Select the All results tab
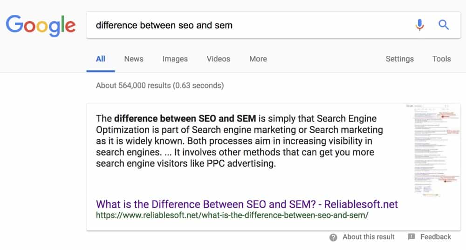The height and width of the screenshot is (250, 466). pos(101,59)
